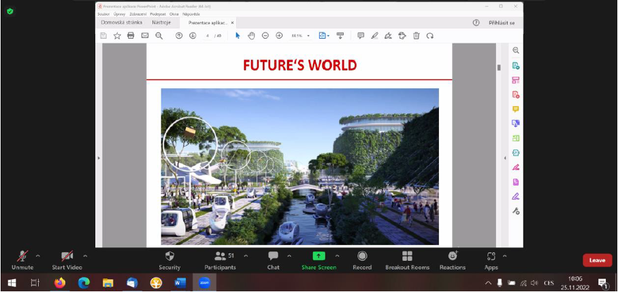This screenshot has width=618, height=292.
Task: Unmute the microphone in Zoom
Action: coord(22,261)
